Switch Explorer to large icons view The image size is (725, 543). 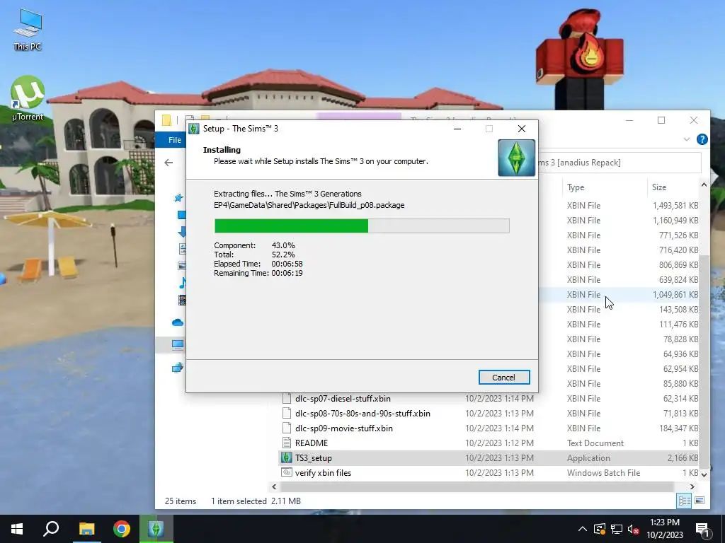click(x=700, y=501)
